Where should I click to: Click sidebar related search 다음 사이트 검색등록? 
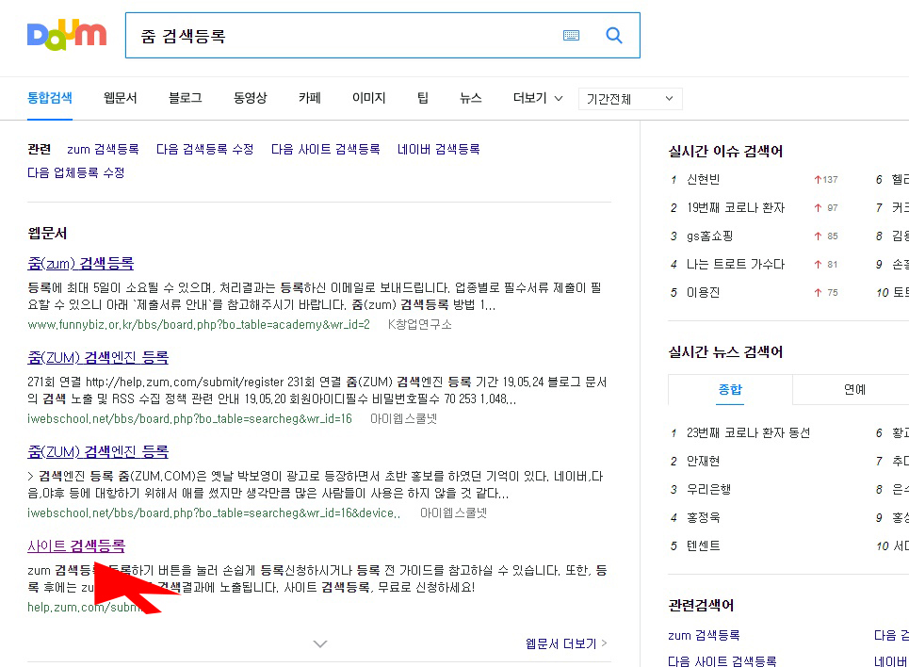pos(722,660)
